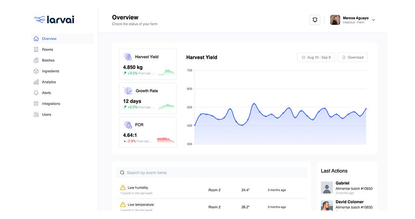Go to the Overview menu item
This screenshot has height=219, width=415.
tap(49, 39)
